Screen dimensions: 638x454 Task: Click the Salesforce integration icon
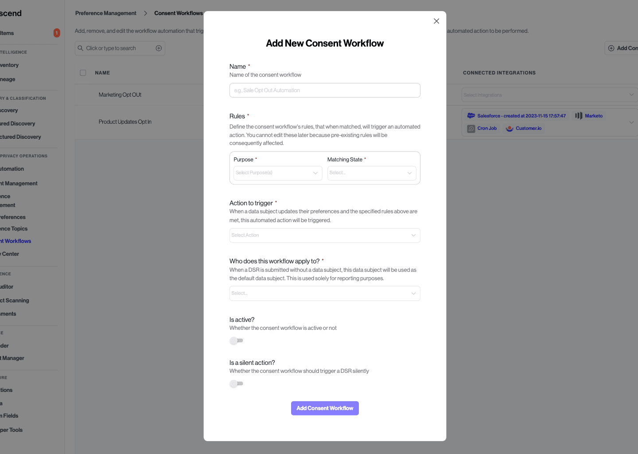tap(471, 116)
